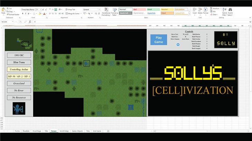
Task: Click the insert function fx icon
Action: pos(30,22)
